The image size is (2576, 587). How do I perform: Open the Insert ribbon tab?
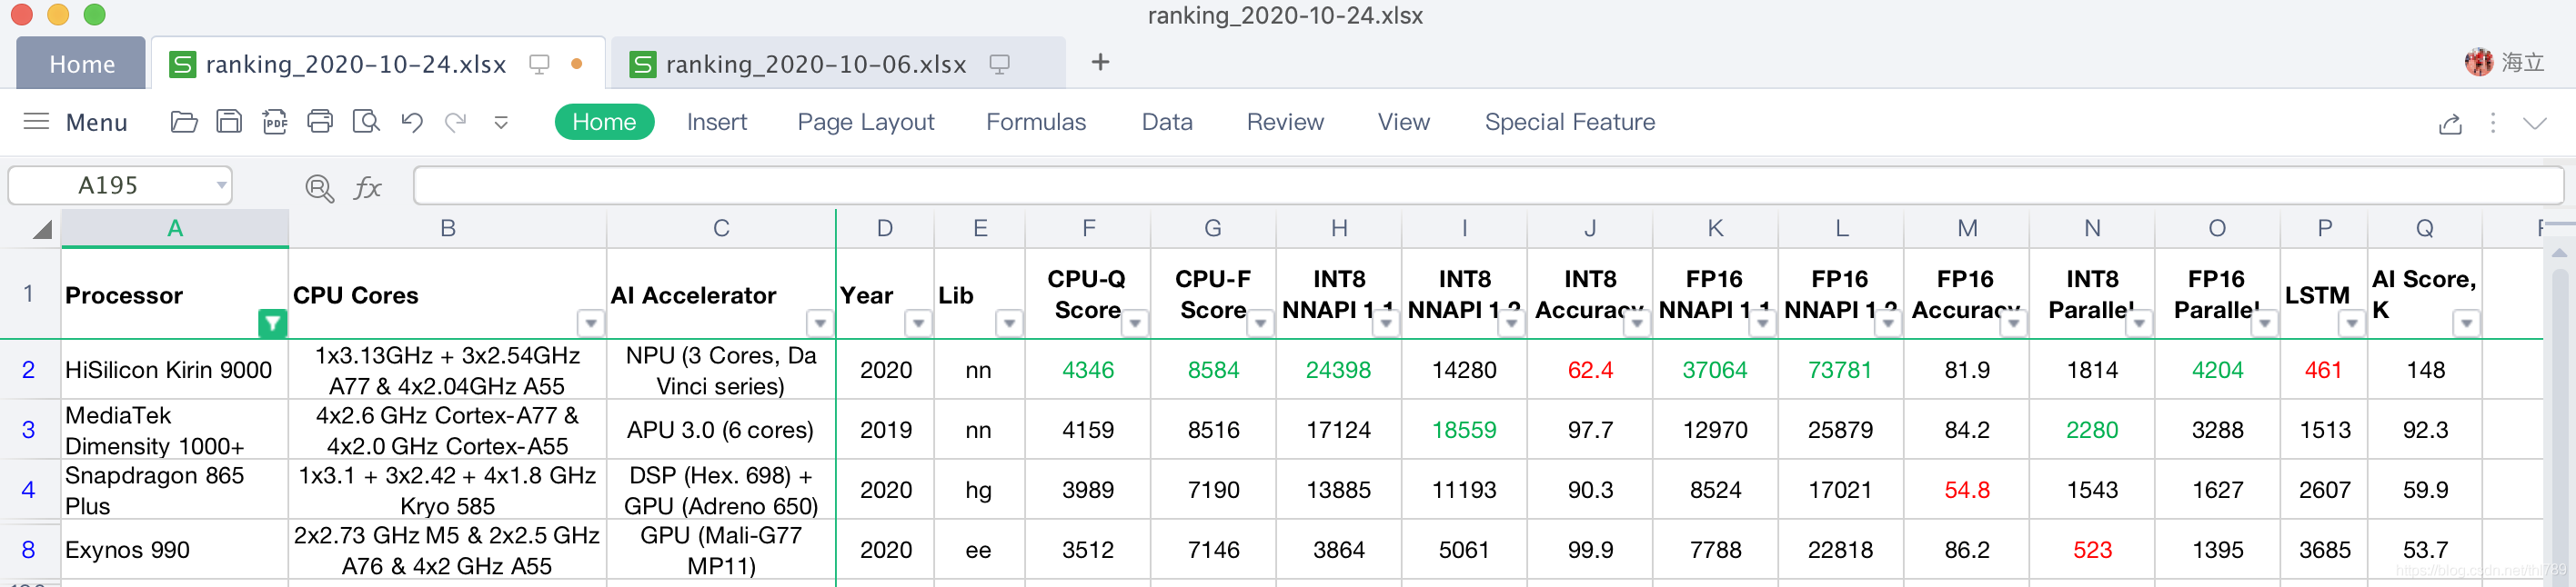pyautogui.click(x=717, y=122)
